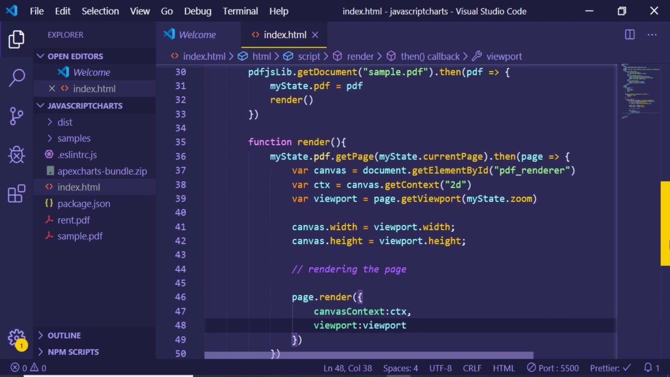This screenshot has width=670, height=377.
Task: Open sample.pdf in the explorer
Action: 80,236
